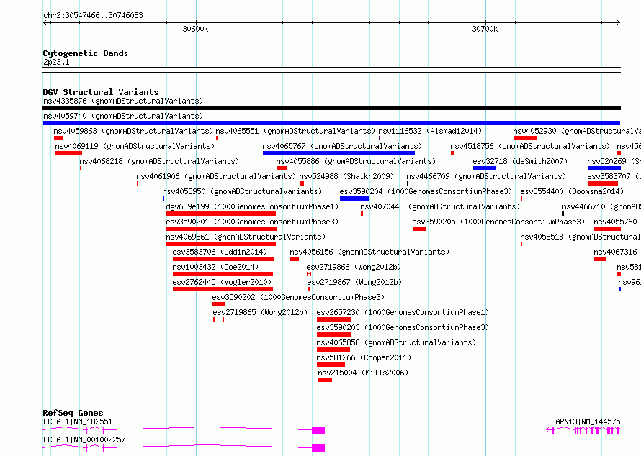Click the nsv581266 red bar
641x456 pixels.
coord(331,365)
